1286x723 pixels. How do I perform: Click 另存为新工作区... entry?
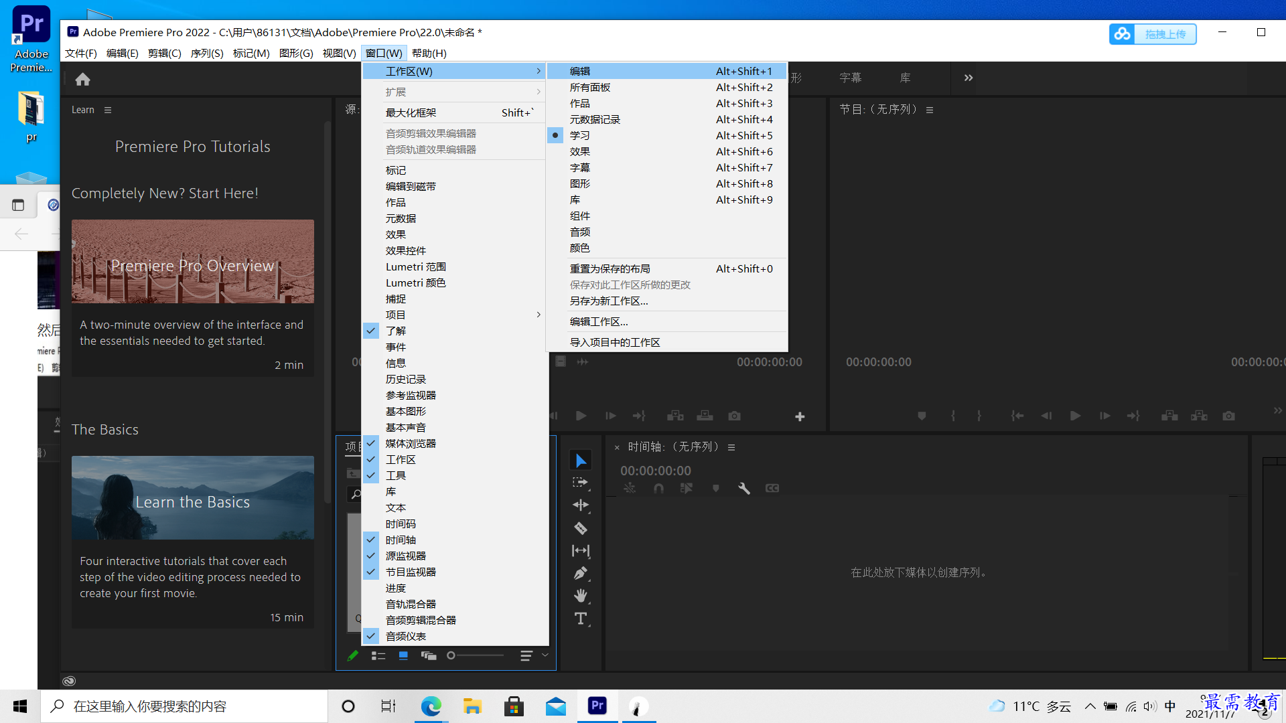click(667, 301)
